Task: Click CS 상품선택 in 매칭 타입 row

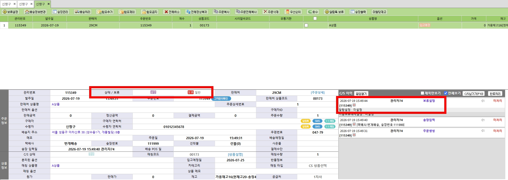Action: (318, 166)
